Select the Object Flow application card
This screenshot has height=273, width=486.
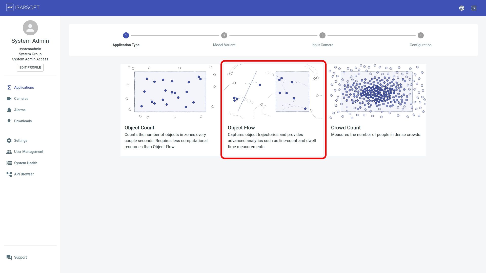coord(273,110)
